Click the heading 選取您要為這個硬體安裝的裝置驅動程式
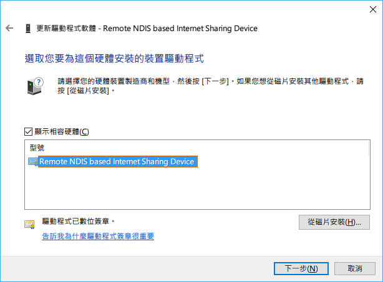 pos(114,59)
